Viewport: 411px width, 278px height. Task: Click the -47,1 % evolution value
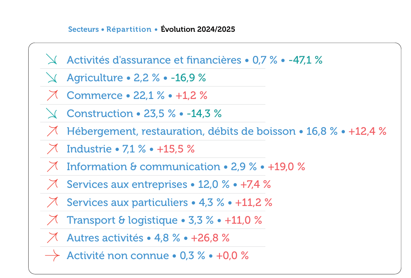(305, 60)
